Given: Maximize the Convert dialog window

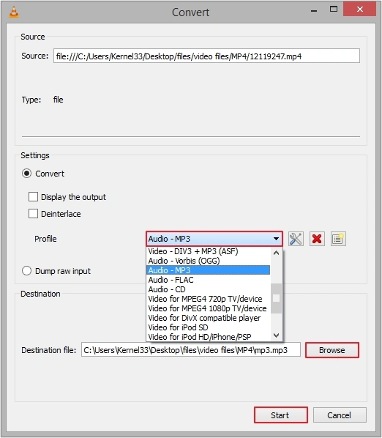Looking at the screenshot, I should 334,10.
